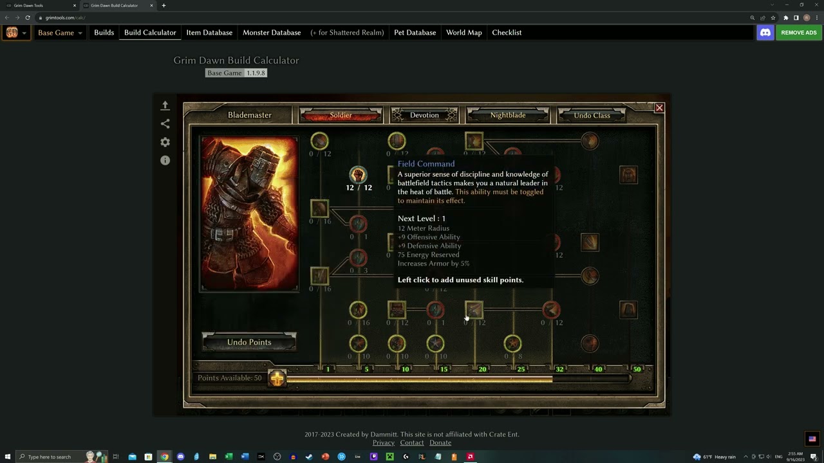Open the Pet Database tab
The height and width of the screenshot is (463, 824).
415,33
